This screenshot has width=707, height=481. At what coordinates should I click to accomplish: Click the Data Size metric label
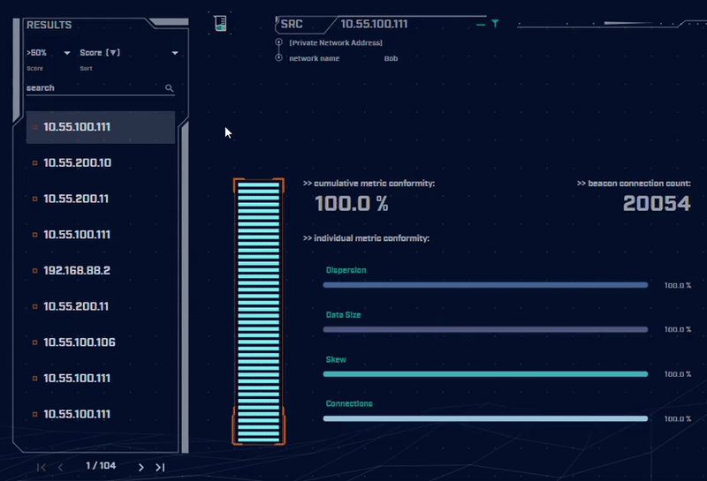pyautogui.click(x=344, y=315)
